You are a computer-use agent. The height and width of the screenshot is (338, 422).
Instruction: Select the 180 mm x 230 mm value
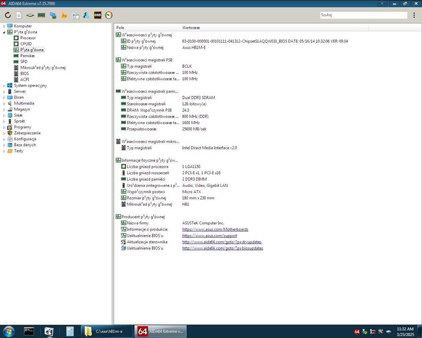(198, 198)
